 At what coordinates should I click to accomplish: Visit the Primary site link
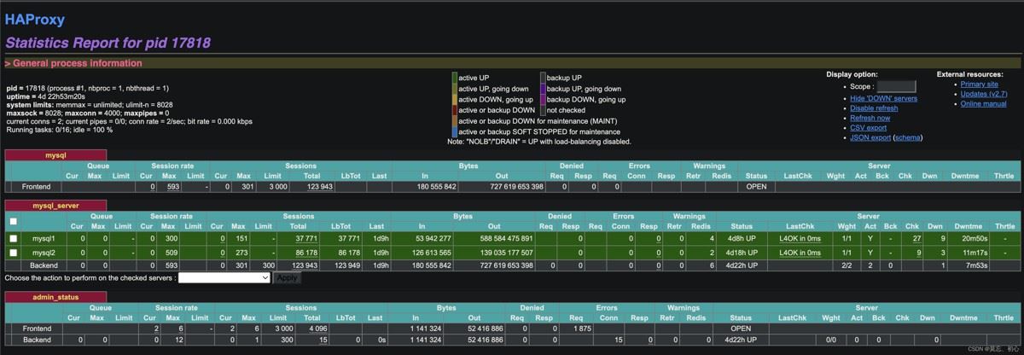[x=979, y=84]
